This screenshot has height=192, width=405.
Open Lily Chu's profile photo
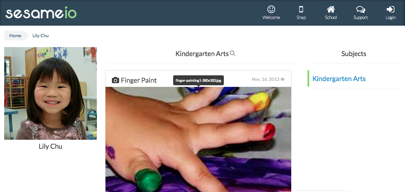coord(50,93)
